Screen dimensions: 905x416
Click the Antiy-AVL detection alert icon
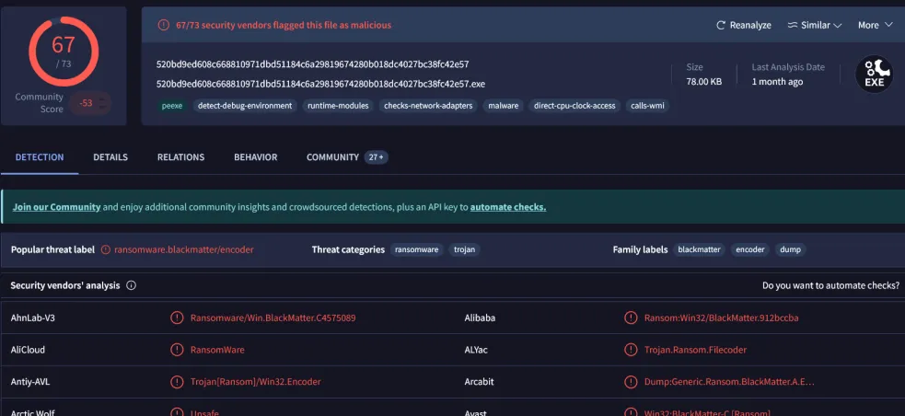177,381
